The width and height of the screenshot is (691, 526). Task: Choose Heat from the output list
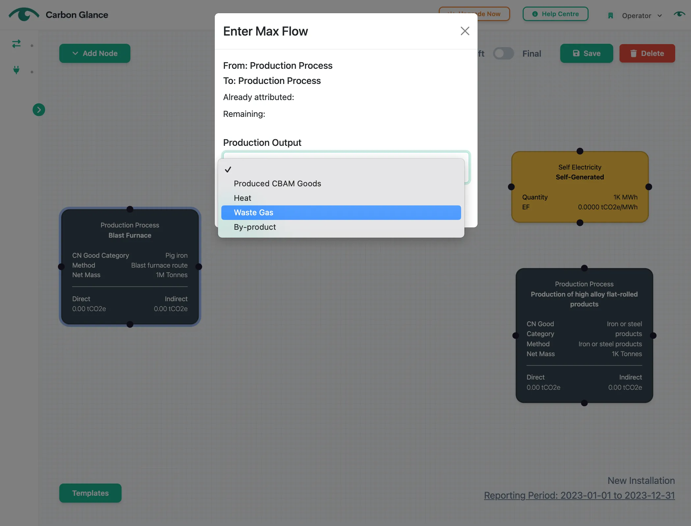click(x=341, y=198)
